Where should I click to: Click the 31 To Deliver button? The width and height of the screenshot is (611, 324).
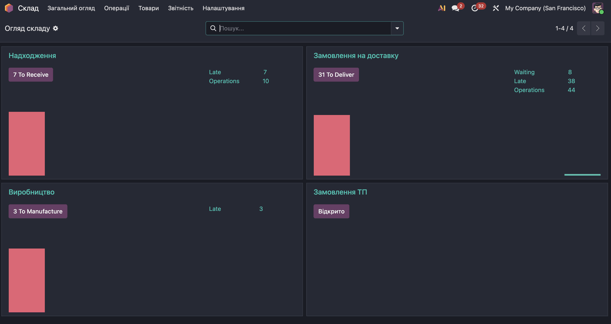pos(336,75)
